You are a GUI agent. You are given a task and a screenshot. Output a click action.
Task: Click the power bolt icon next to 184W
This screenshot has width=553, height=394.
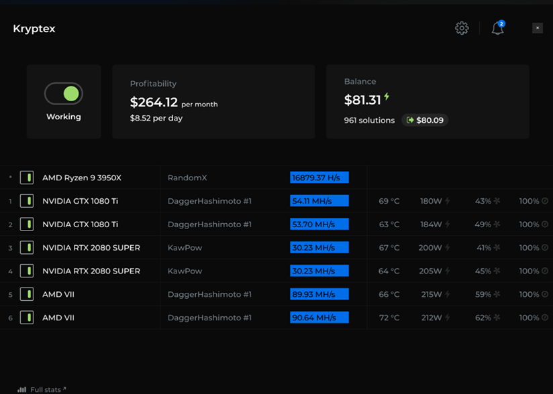448,224
